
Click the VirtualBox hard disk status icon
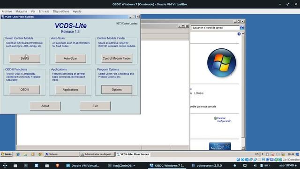click(238, 160)
